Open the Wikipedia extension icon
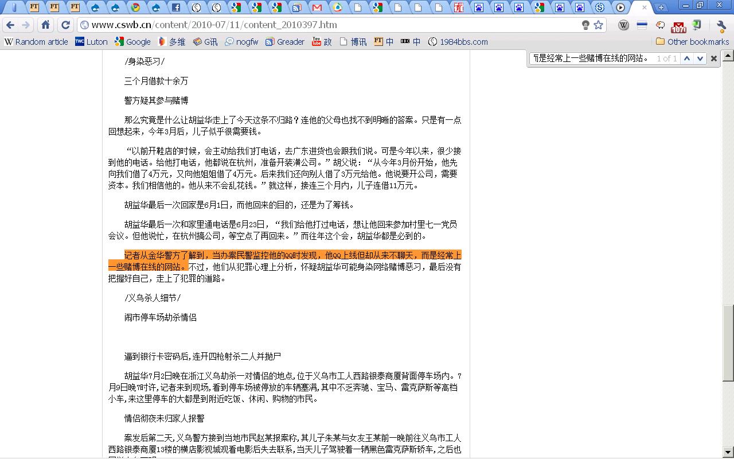Screen dimensions: 734x459 (624, 25)
